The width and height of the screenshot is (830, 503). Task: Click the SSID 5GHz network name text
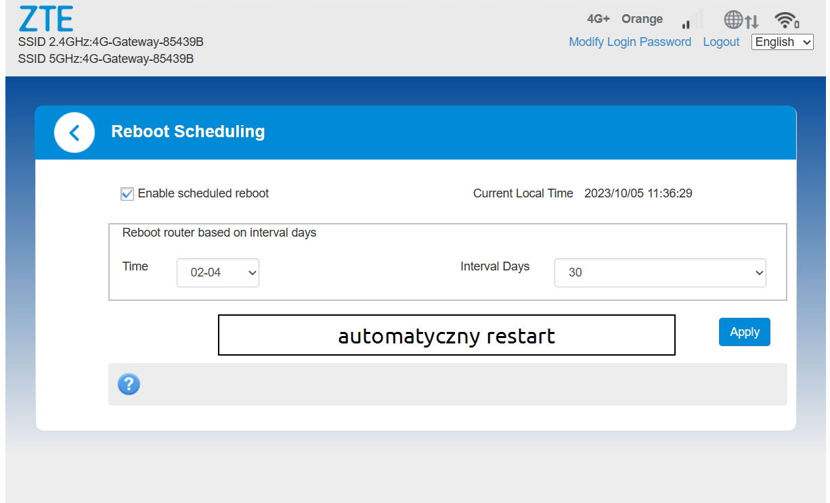106,59
